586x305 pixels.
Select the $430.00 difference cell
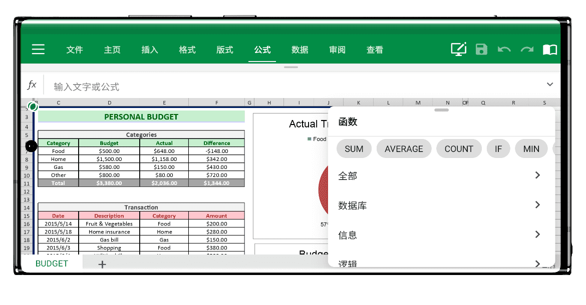[x=217, y=167]
